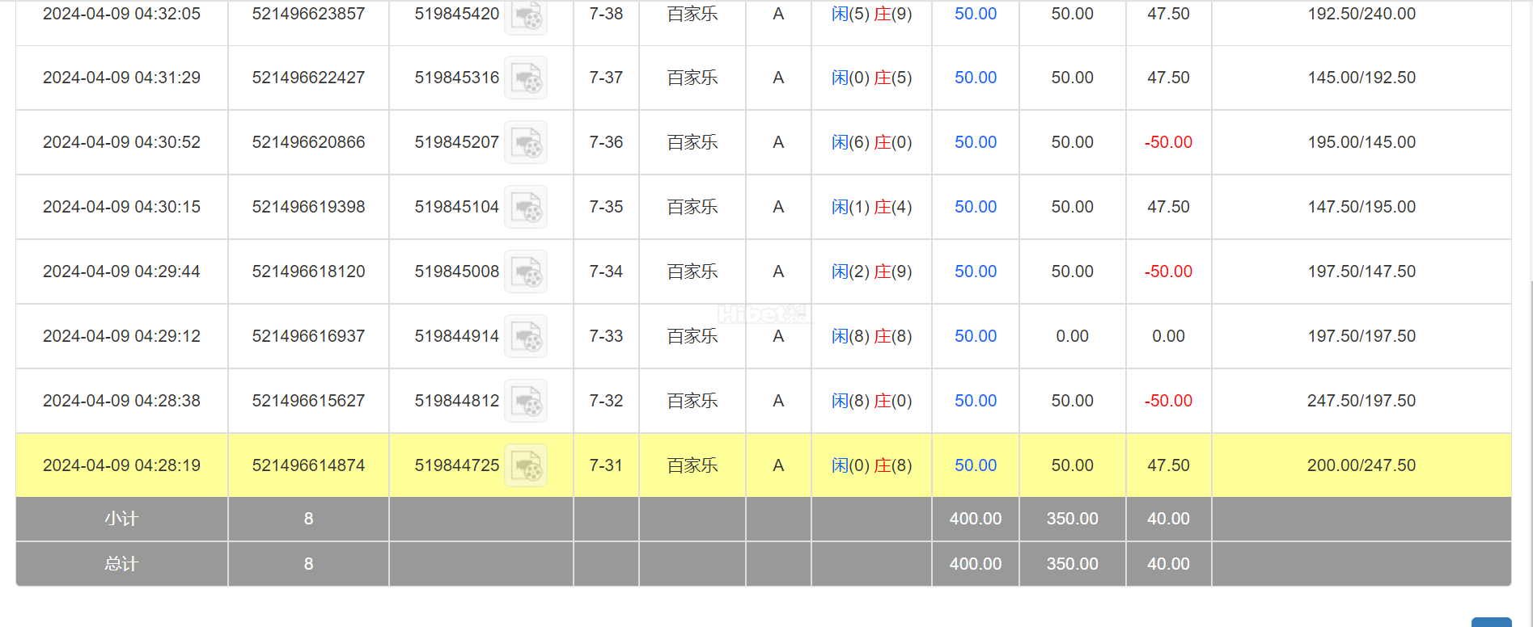Click the blue button at bottom right corner

point(1491,622)
